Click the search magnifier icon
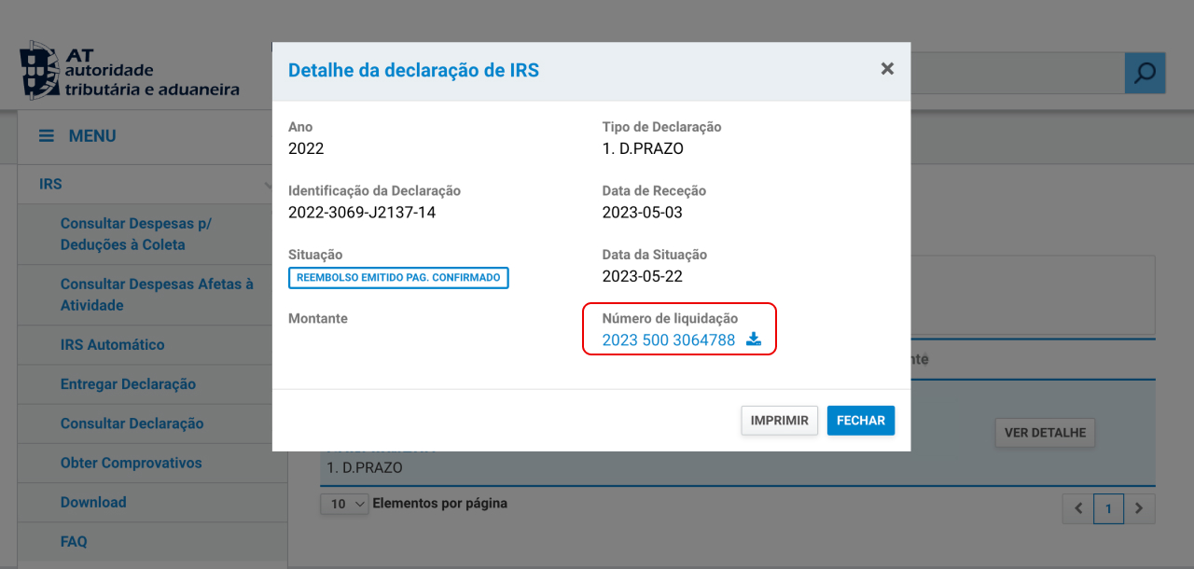The height and width of the screenshot is (569, 1194). click(1145, 71)
